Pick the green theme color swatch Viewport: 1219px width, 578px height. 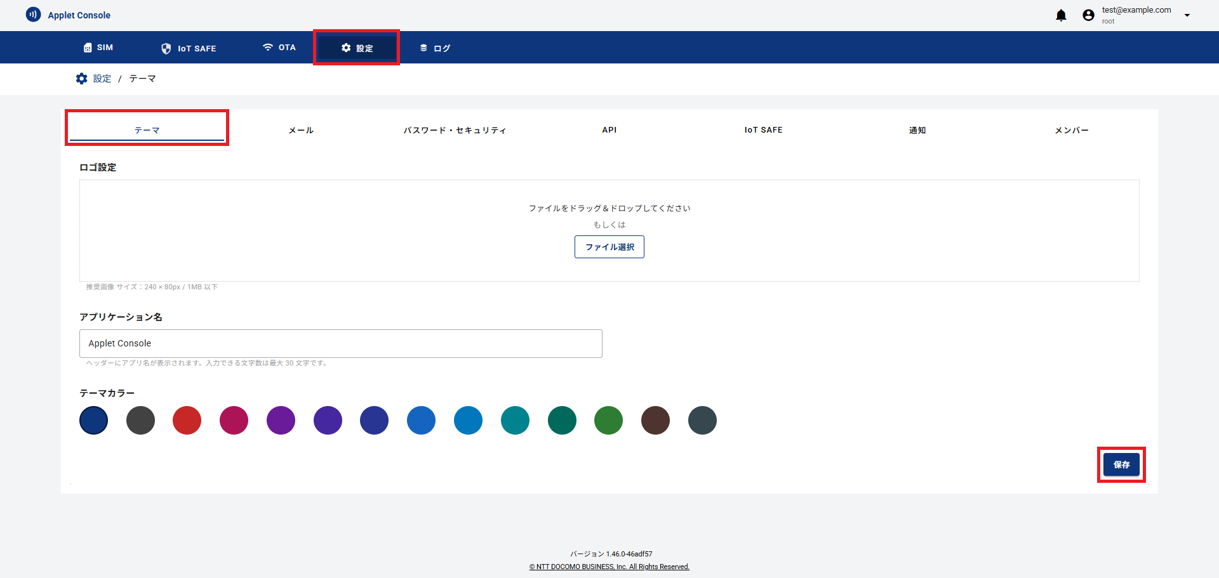click(x=608, y=421)
